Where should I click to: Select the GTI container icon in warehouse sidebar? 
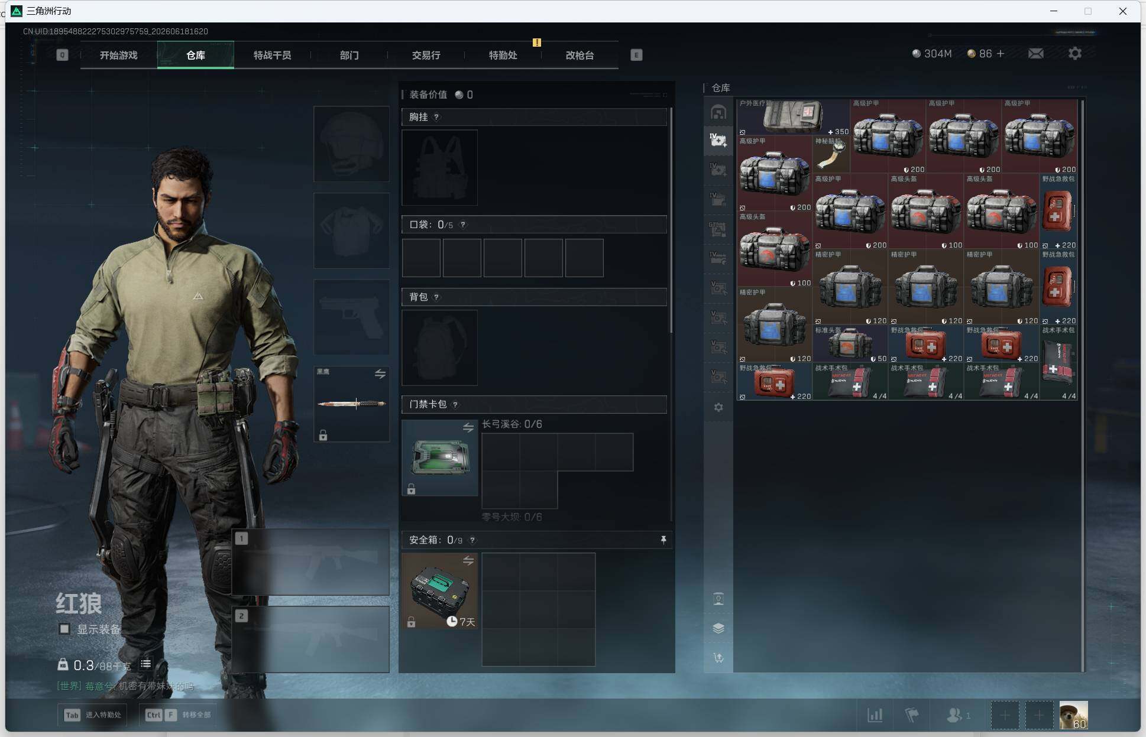coord(718,229)
